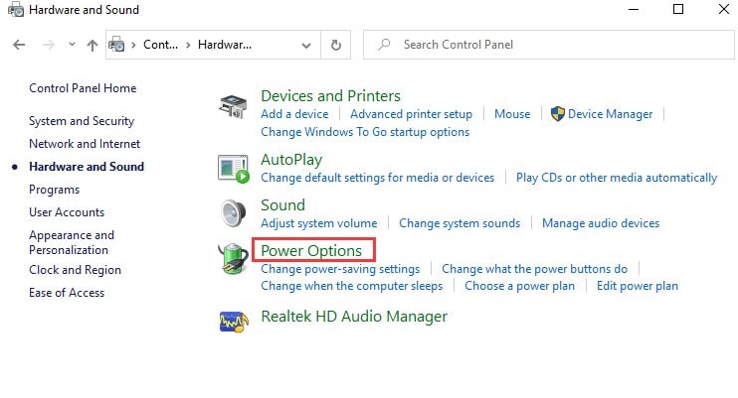The width and height of the screenshot is (738, 398).
Task: Click Change Windows To Go startup options
Action: point(365,132)
